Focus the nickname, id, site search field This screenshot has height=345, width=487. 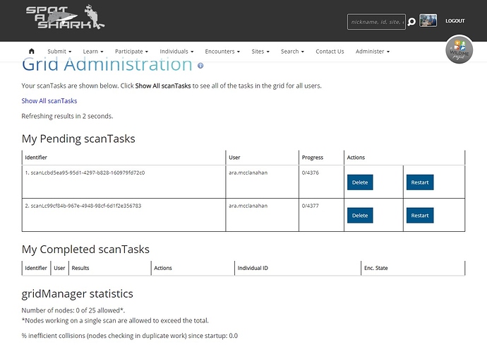tap(376, 22)
